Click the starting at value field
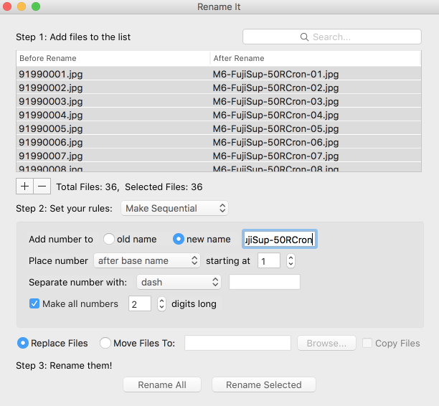 [x=269, y=260]
